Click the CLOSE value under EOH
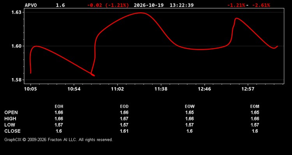This screenshot has width=292, height=155. (59, 131)
